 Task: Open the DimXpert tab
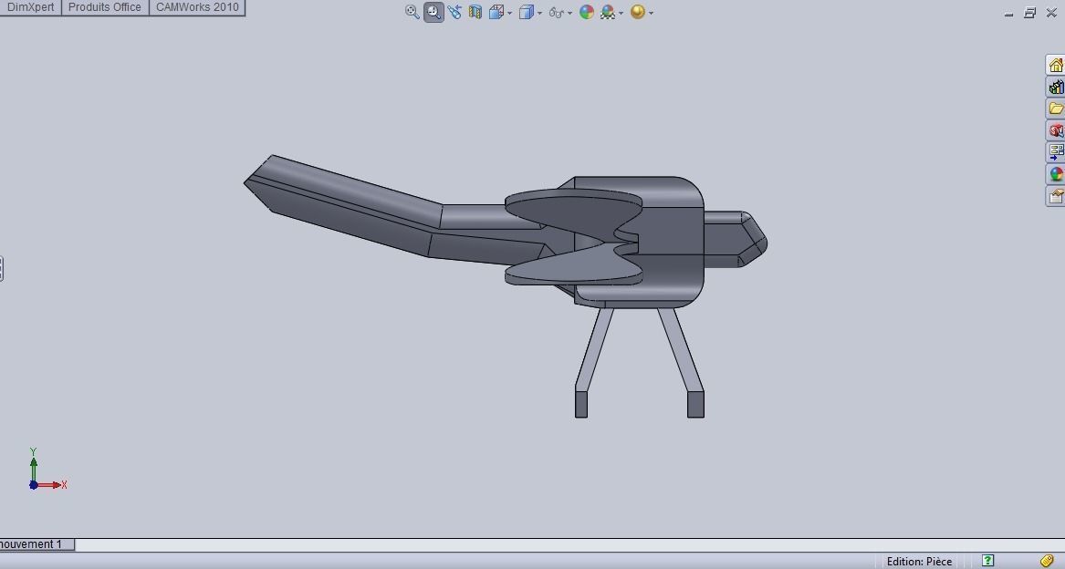click(x=30, y=7)
